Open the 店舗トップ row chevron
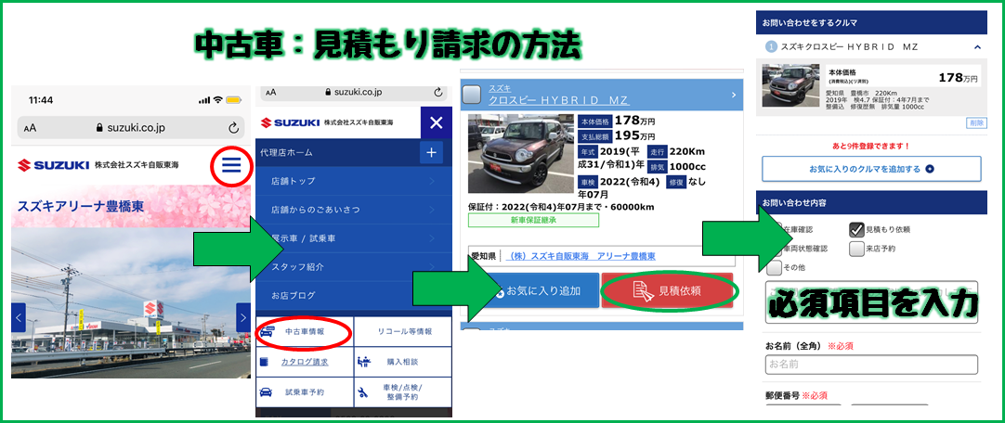 click(x=432, y=181)
